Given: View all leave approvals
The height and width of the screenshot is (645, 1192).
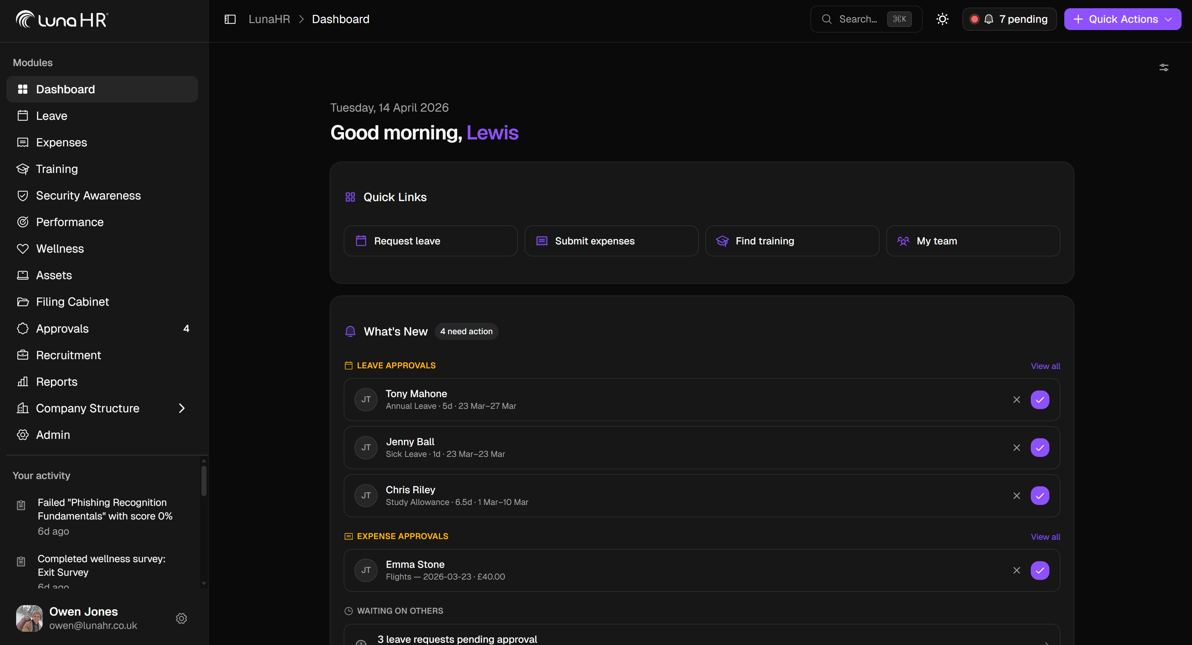Looking at the screenshot, I should [x=1045, y=366].
